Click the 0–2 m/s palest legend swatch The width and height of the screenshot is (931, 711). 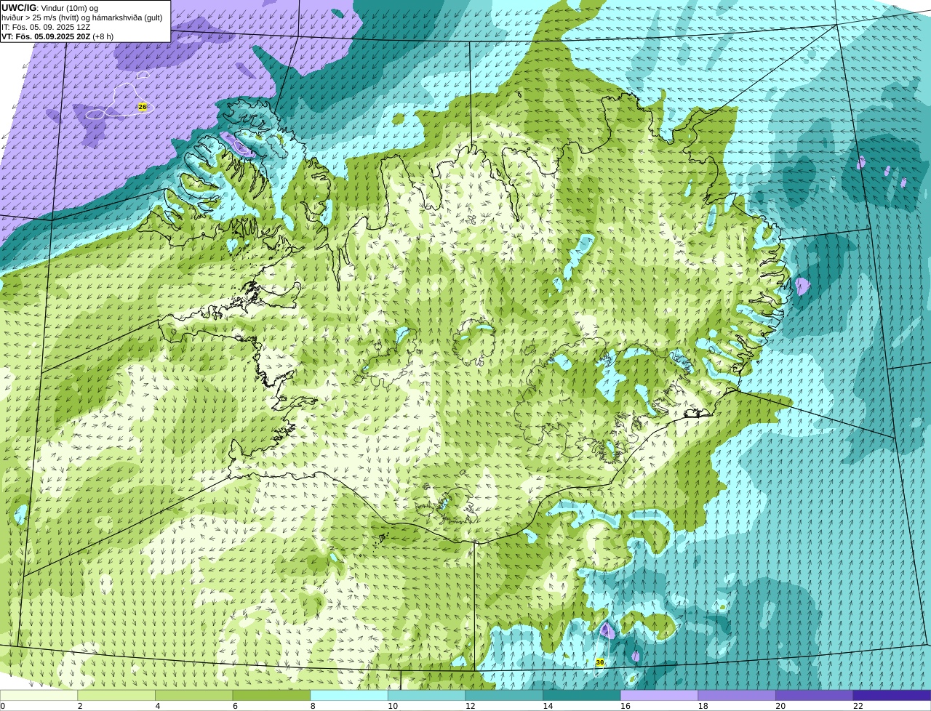click(x=39, y=695)
